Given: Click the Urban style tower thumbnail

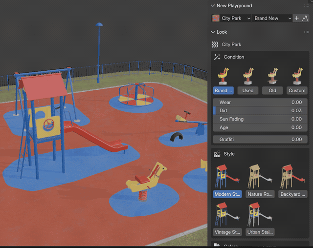Looking at the screenshot, I should pos(260,214).
